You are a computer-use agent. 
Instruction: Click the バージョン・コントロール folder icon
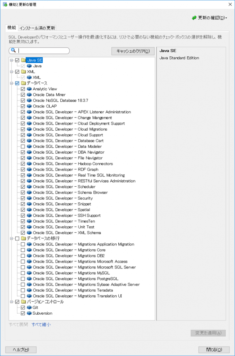tap(23, 302)
